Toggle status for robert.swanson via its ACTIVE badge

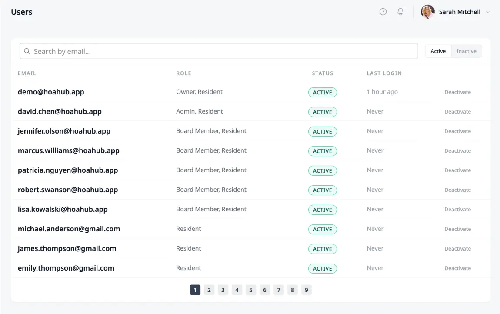322,190
